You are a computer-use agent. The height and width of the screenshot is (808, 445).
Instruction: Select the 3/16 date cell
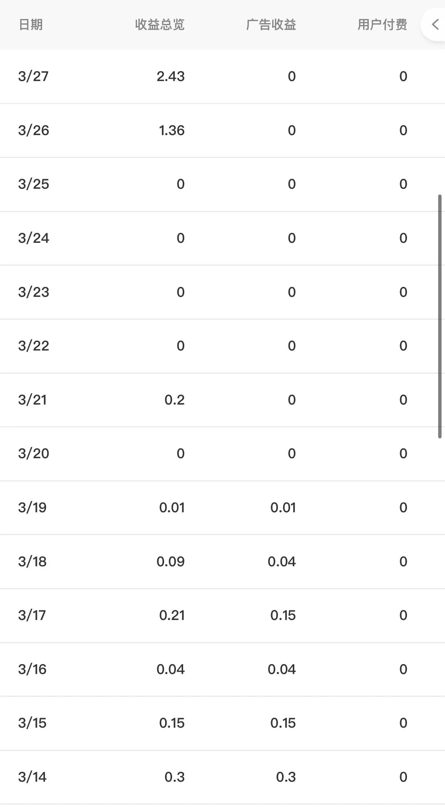point(32,669)
